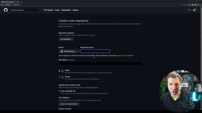Open Explore in the top navigation
This screenshot has width=202, height=113.
[x=75, y=10]
